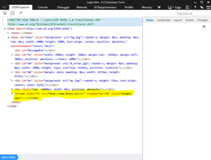Select the div id MessageBox line
The width and height of the screenshot is (211, 160).
click(x=35, y=51)
